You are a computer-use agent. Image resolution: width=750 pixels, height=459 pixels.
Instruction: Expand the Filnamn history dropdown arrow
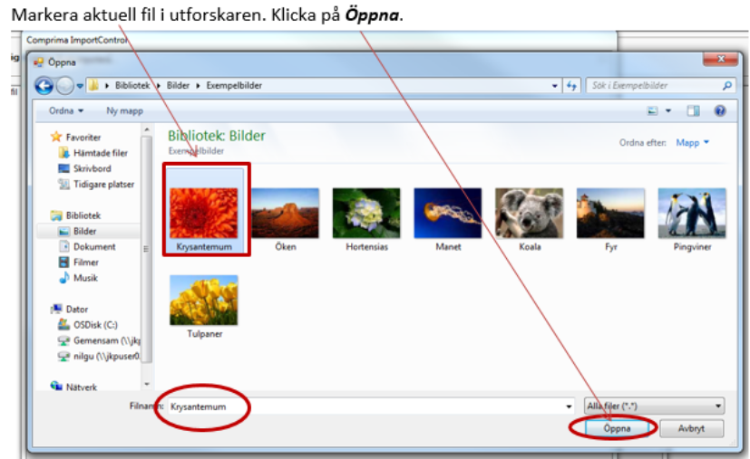(569, 406)
